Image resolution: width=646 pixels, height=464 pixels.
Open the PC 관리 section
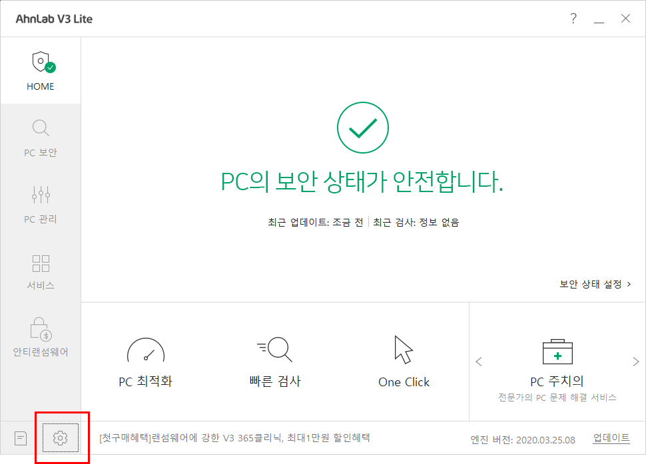pos(41,205)
